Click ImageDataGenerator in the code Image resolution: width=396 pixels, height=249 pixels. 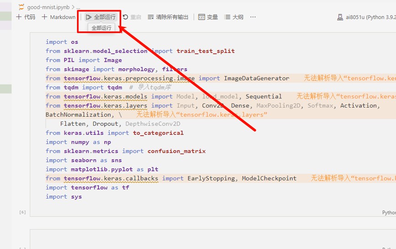(256, 78)
